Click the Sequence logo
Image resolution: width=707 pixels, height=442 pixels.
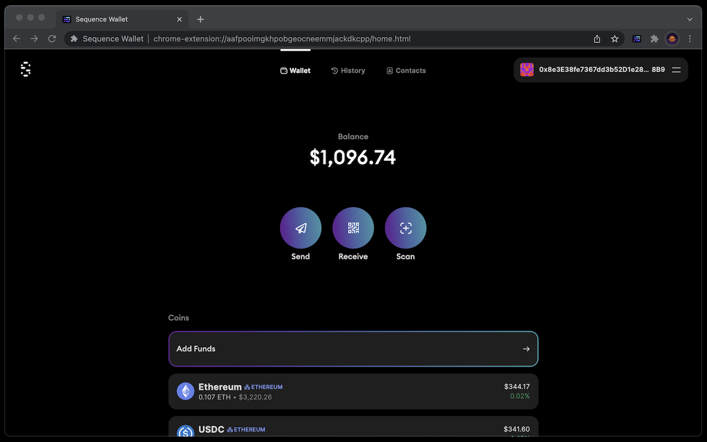point(25,69)
